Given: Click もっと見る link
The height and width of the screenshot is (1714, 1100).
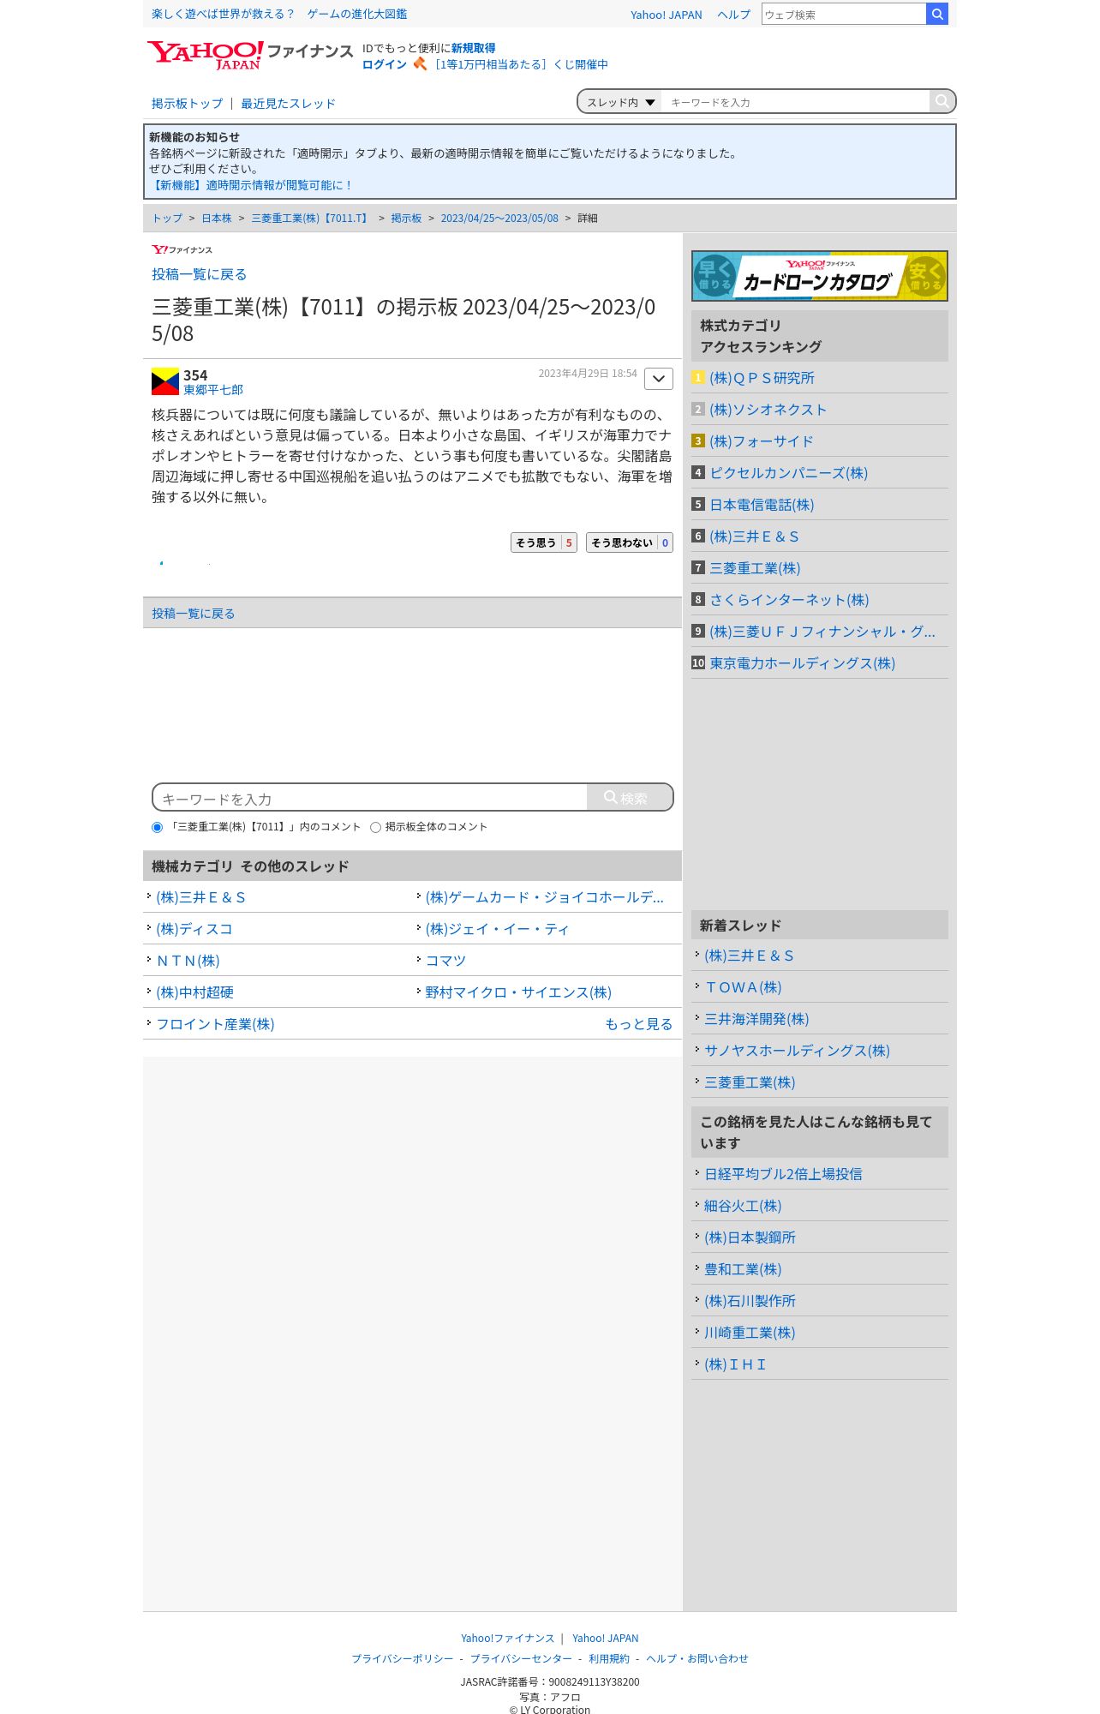Looking at the screenshot, I should coord(638,1024).
